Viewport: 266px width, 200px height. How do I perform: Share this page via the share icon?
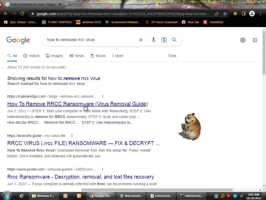click(217, 14)
